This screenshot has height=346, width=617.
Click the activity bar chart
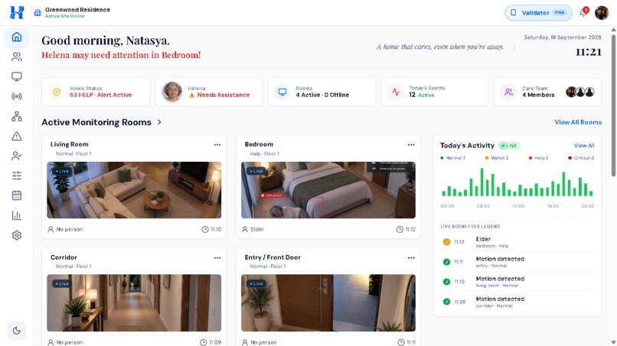517,183
